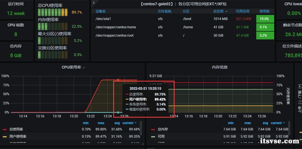Open color picker for 总使用率 red legend swatch
Screen dimensions: 302x149
coord(5,130)
